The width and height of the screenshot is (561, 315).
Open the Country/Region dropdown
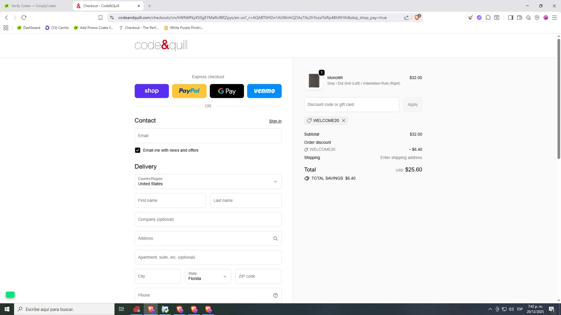pyautogui.click(x=208, y=182)
